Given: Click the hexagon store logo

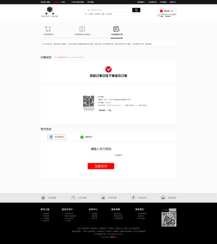Looking at the screenshot, I should click(x=50, y=9).
